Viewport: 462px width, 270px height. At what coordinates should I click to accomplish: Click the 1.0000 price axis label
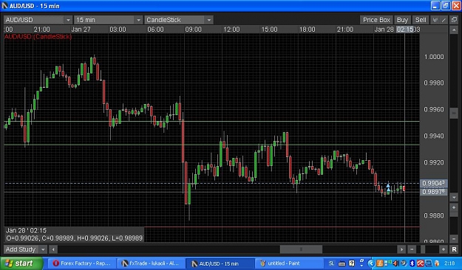[x=434, y=57]
